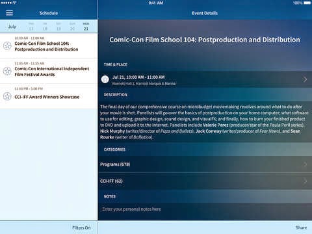Tap the Marriott Hall 2 location text

(x=144, y=84)
